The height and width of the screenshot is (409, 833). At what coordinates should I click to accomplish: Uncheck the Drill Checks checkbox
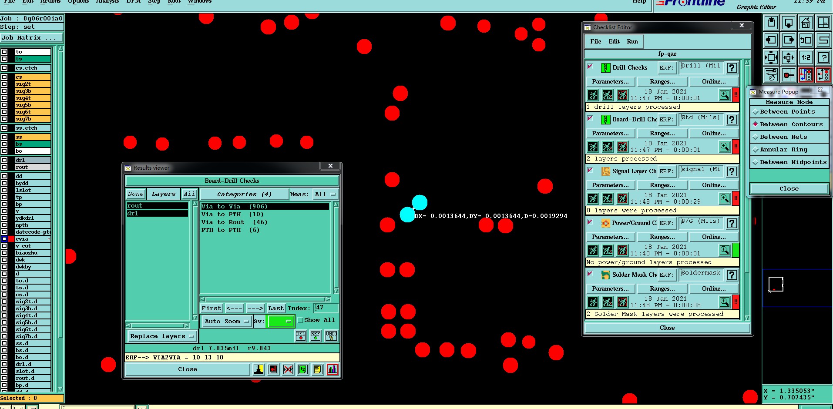(590, 67)
